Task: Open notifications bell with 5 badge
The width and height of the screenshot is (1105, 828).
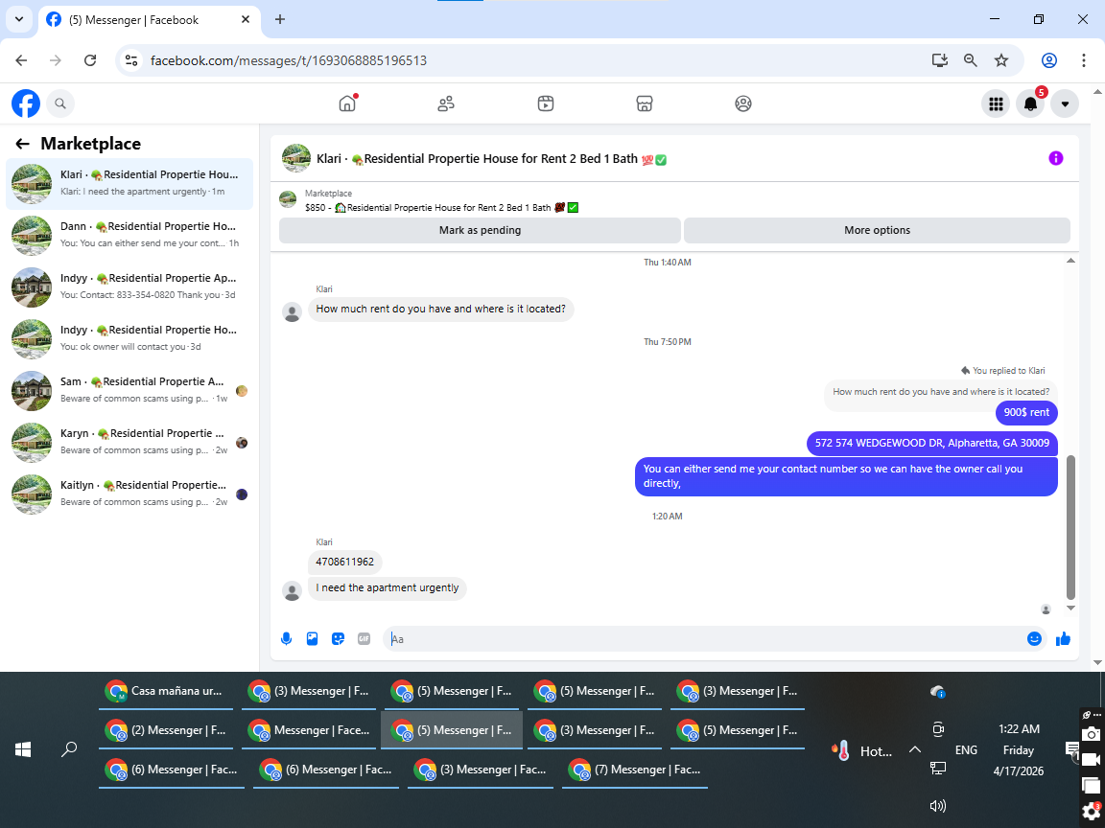Action: coord(1030,104)
